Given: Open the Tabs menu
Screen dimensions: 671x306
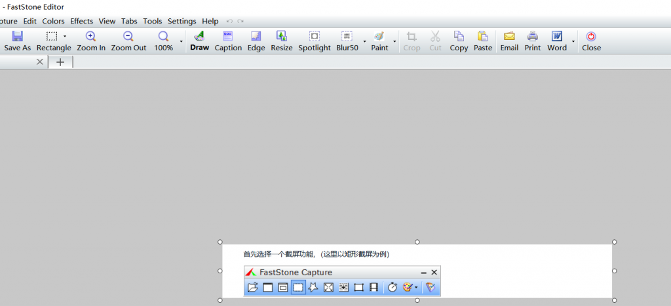Looking at the screenshot, I should (x=129, y=21).
